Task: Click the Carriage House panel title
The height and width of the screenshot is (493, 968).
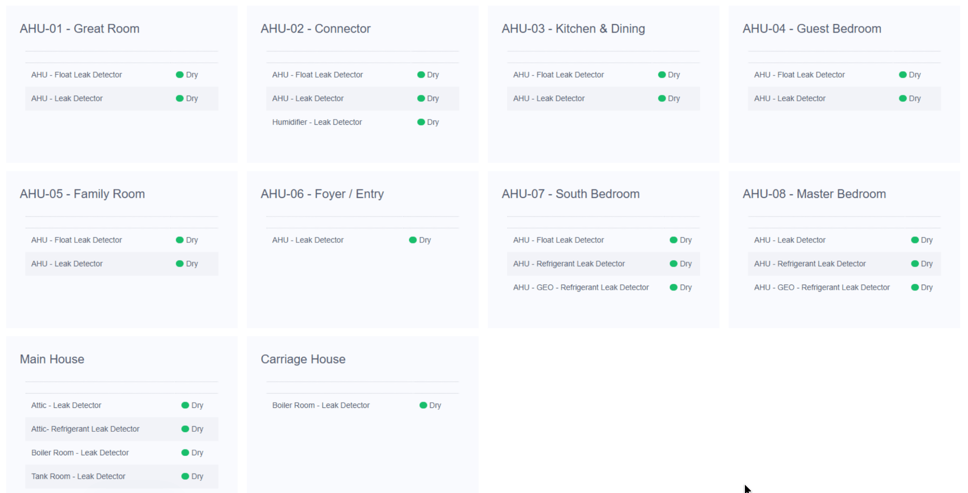Action: click(303, 359)
